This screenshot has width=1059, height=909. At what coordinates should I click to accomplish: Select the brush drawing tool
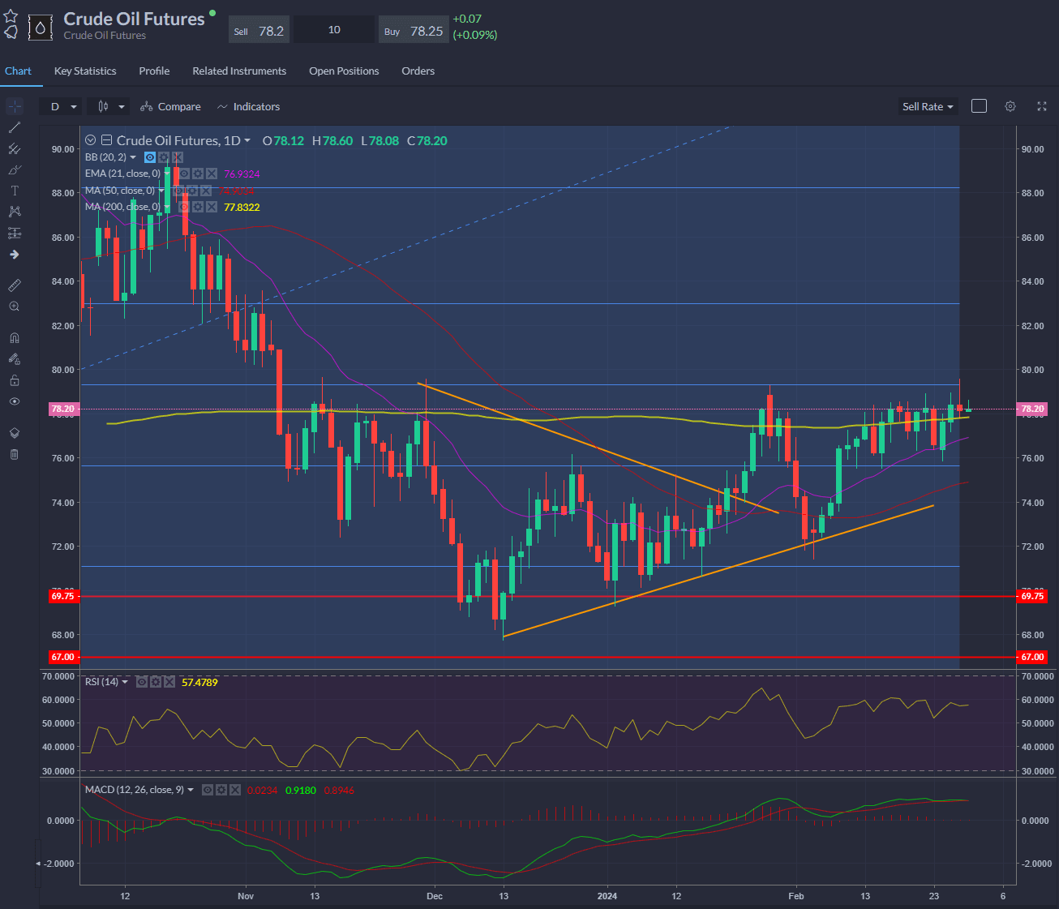click(15, 169)
